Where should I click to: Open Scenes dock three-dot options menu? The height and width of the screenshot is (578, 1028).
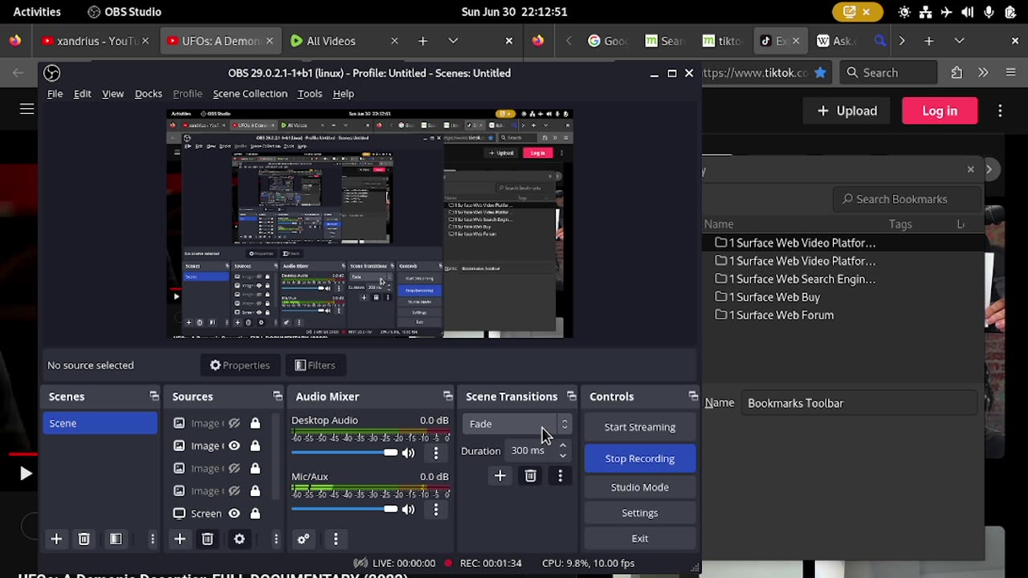153,539
